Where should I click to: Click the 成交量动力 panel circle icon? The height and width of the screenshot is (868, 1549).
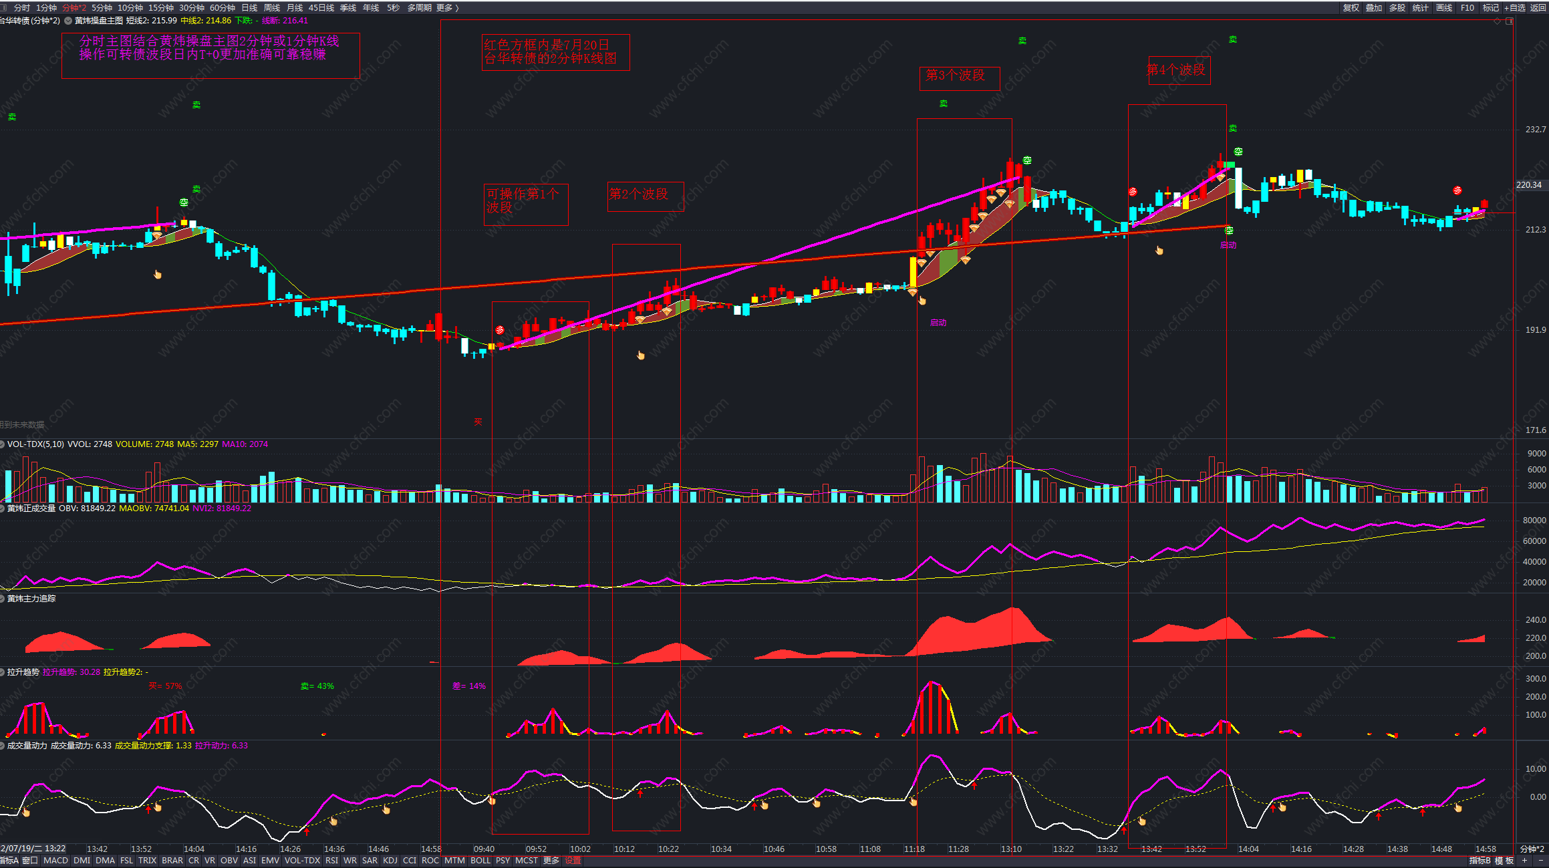pyautogui.click(x=3, y=746)
